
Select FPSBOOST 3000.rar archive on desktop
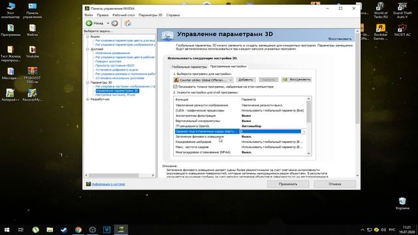tap(32, 75)
